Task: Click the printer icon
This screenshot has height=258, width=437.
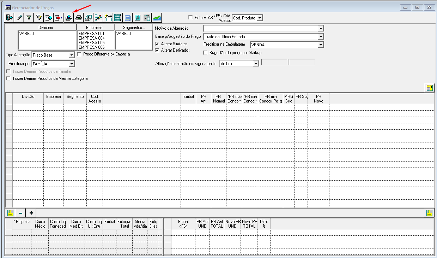Action: tap(78, 17)
